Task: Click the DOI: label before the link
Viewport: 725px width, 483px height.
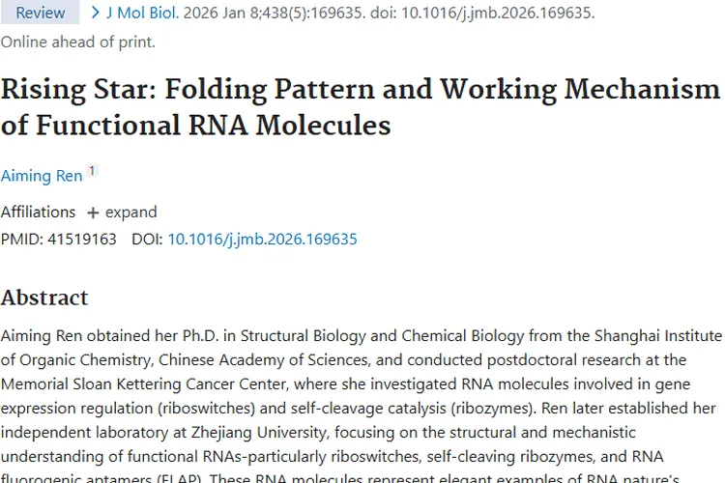Action: tap(147, 239)
